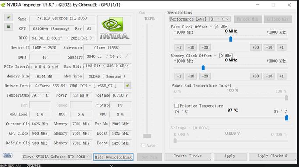Click +20 under Base Clock Offset
Screen dimensions: 299x167
pyautogui.click(x=256, y=47)
